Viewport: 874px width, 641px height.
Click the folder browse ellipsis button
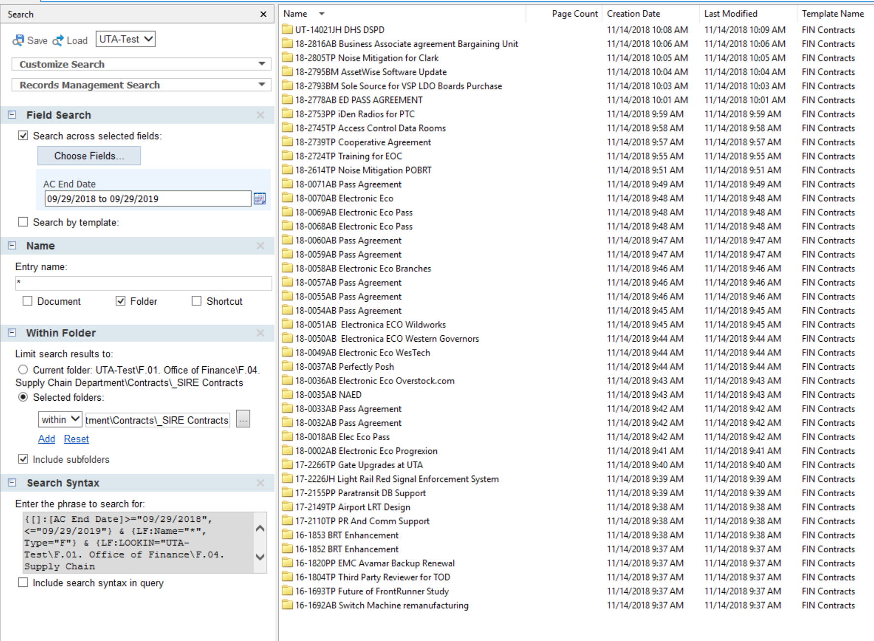pos(243,419)
